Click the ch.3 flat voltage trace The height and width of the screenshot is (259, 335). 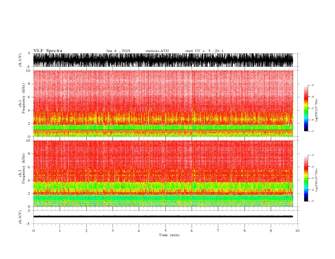point(163,217)
